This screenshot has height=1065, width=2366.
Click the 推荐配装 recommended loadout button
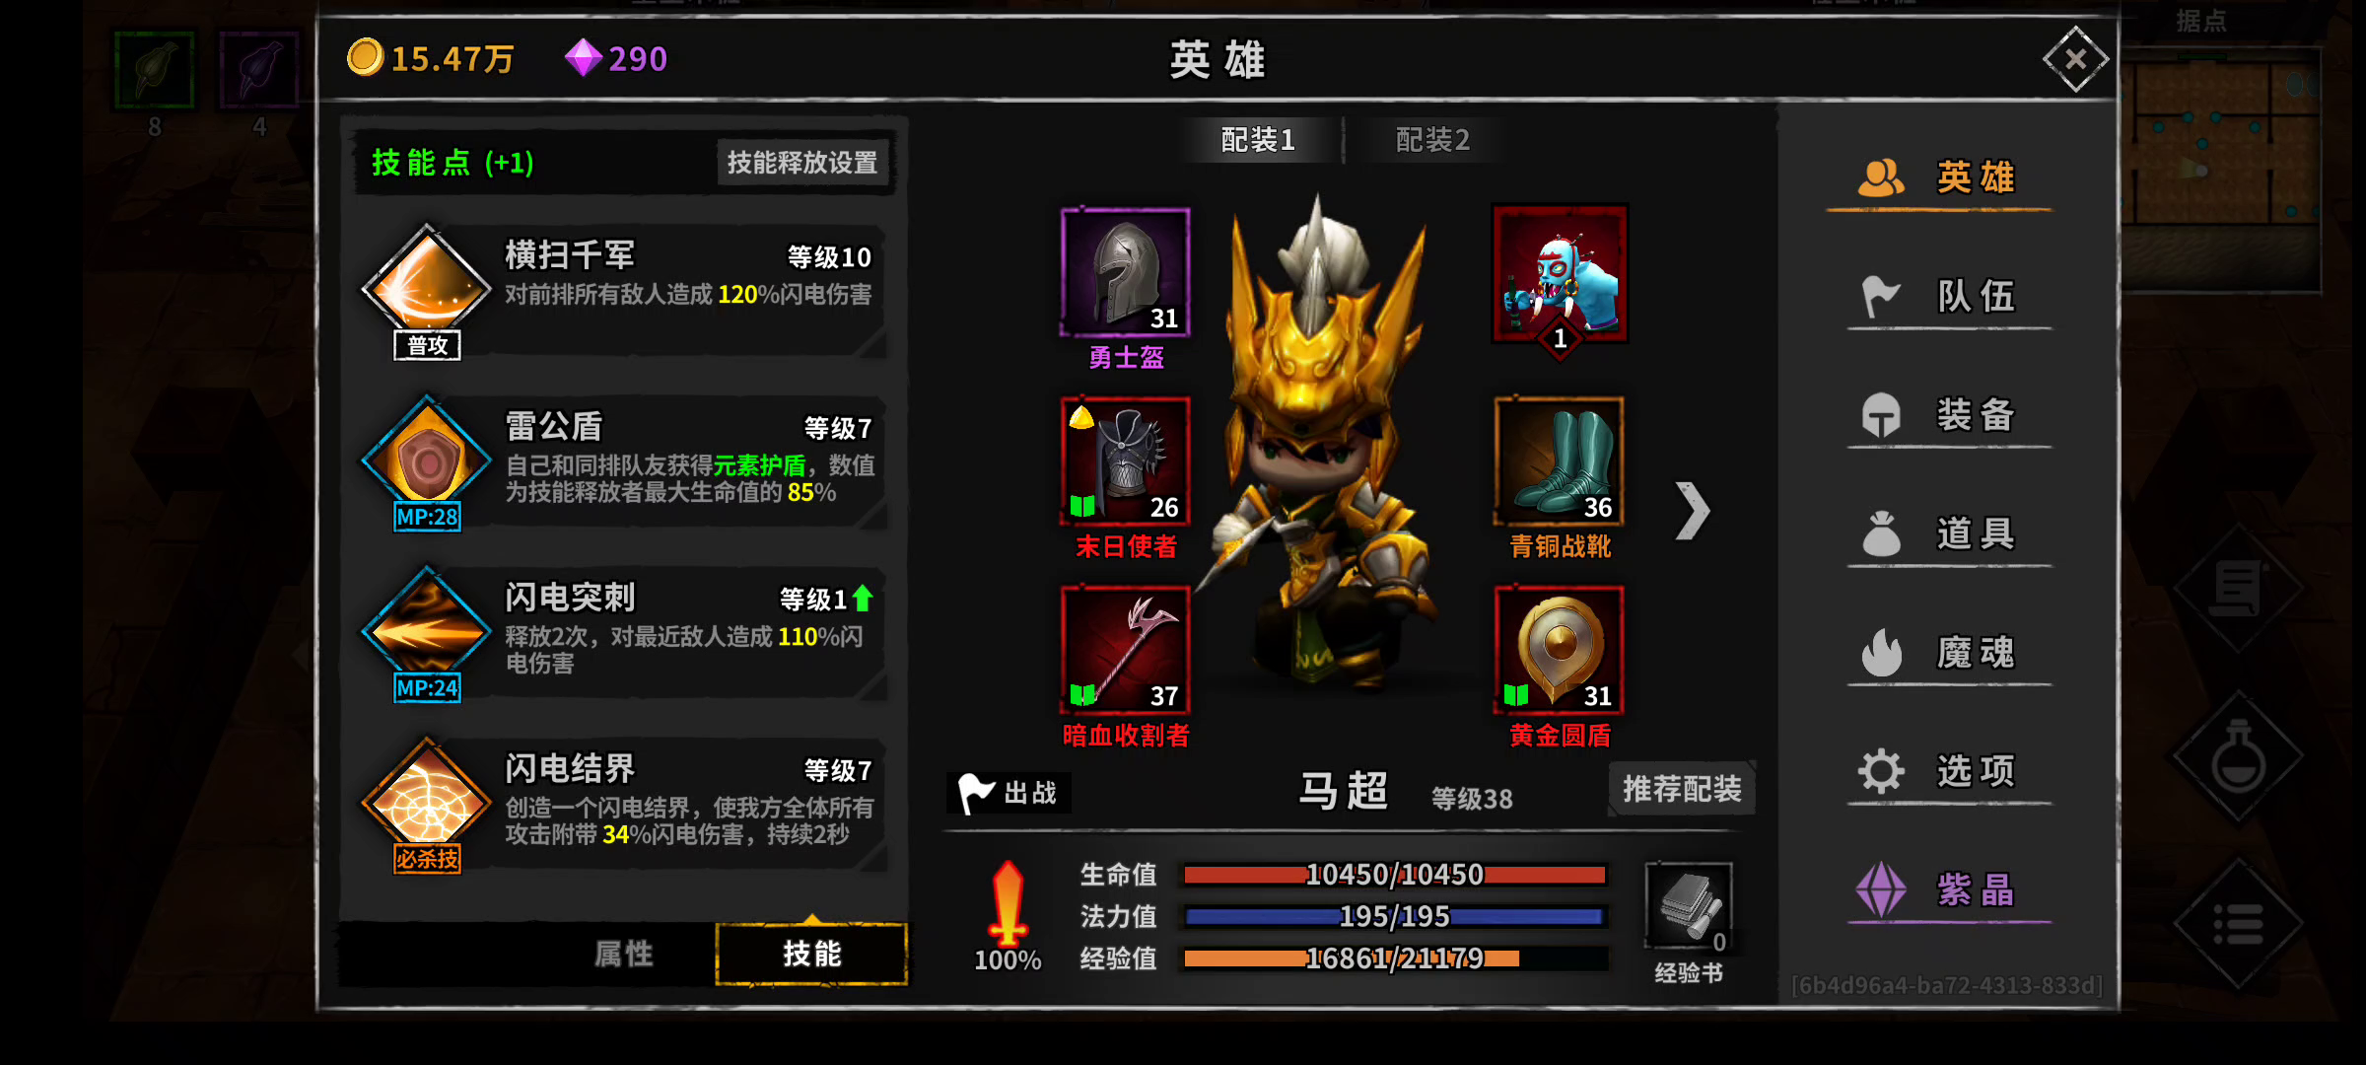pos(1682,789)
